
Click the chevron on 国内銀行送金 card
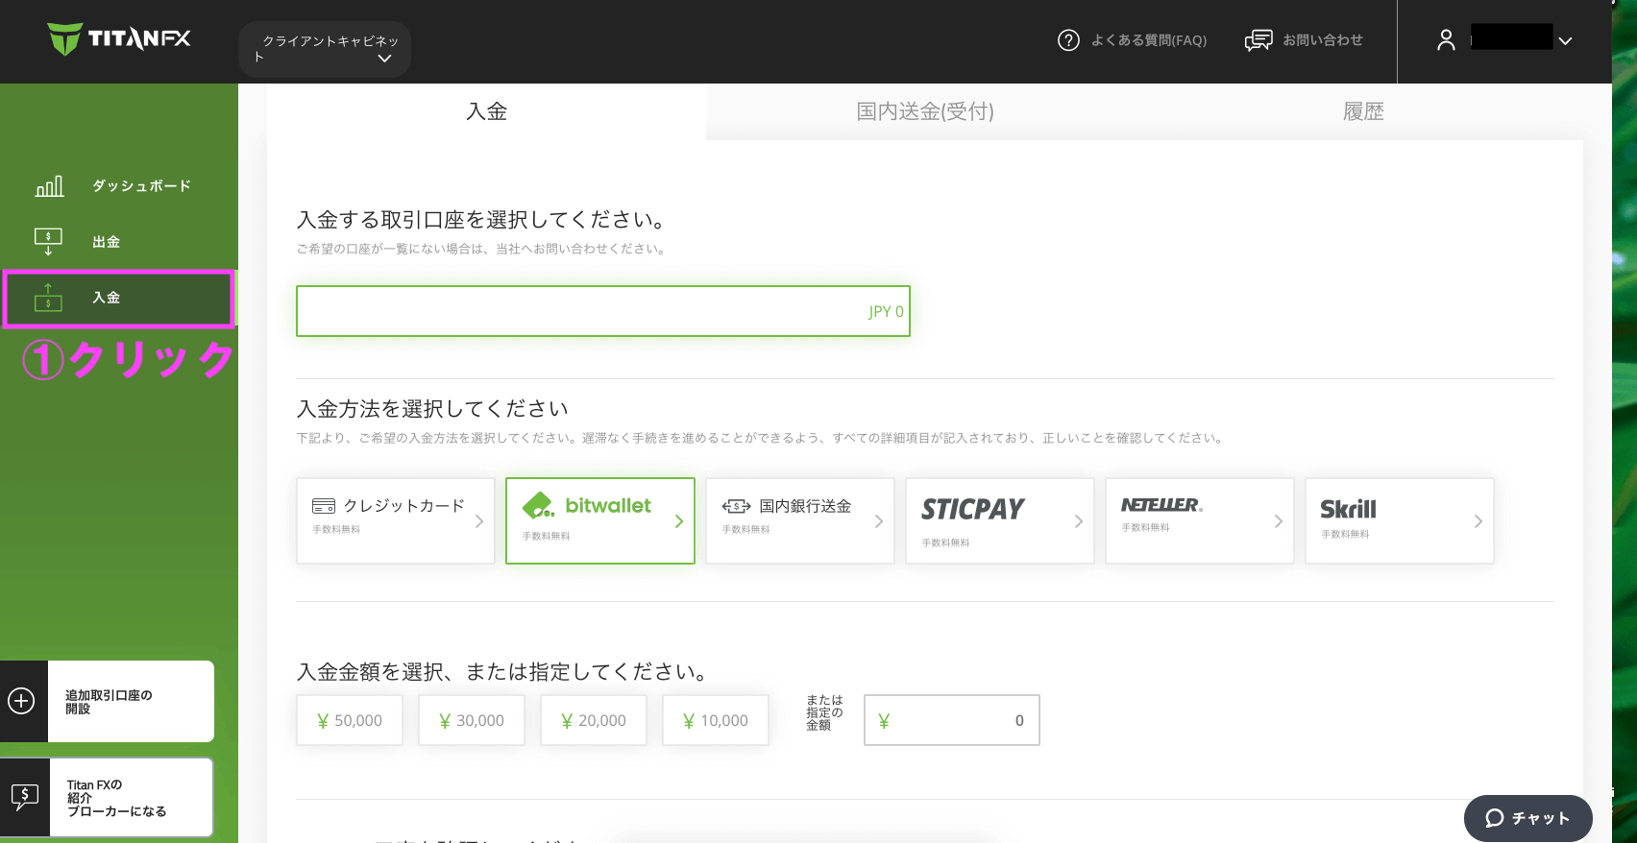[x=879, y=521]
